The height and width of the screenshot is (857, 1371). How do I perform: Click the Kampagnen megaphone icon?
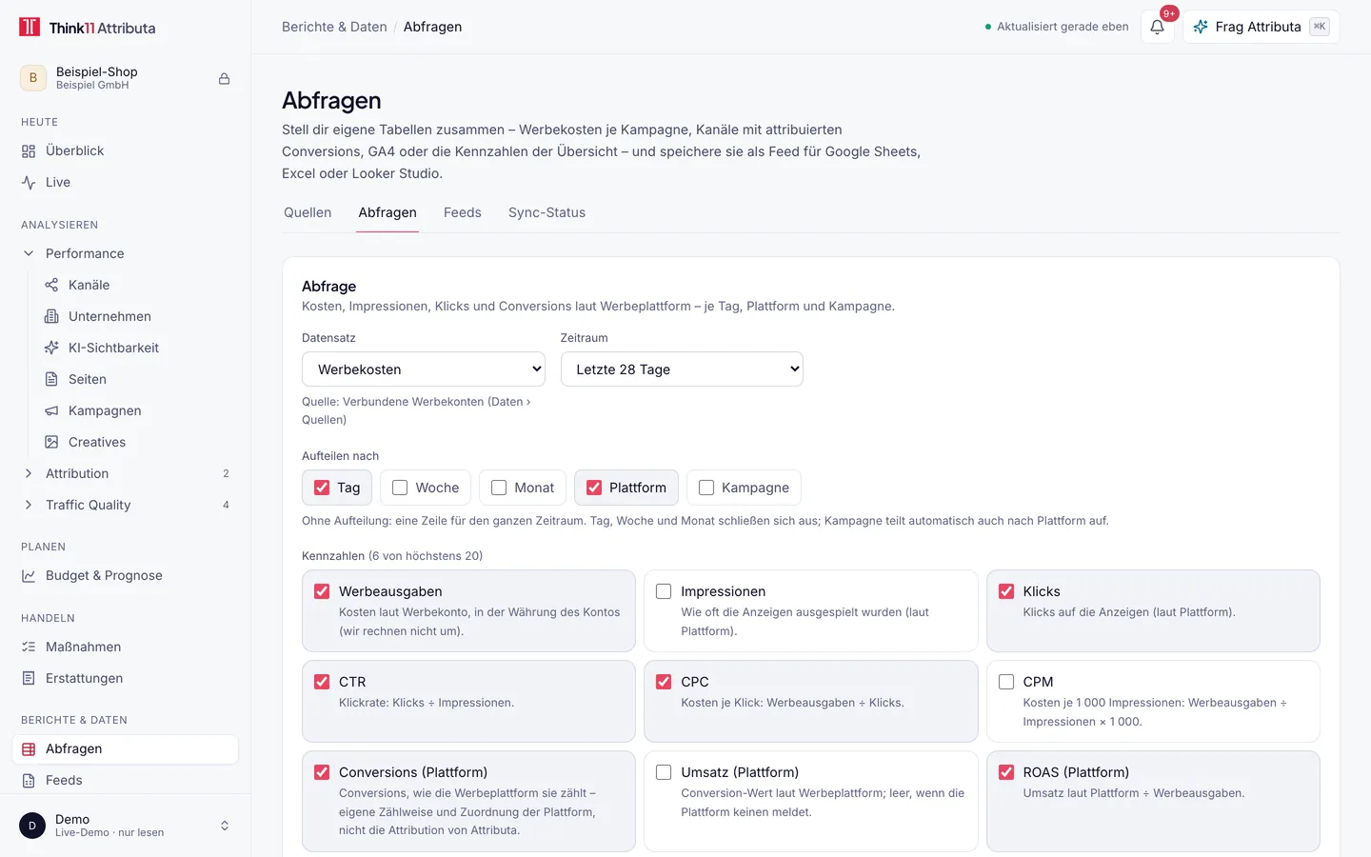pyautogui.click(x=51, y=410)
